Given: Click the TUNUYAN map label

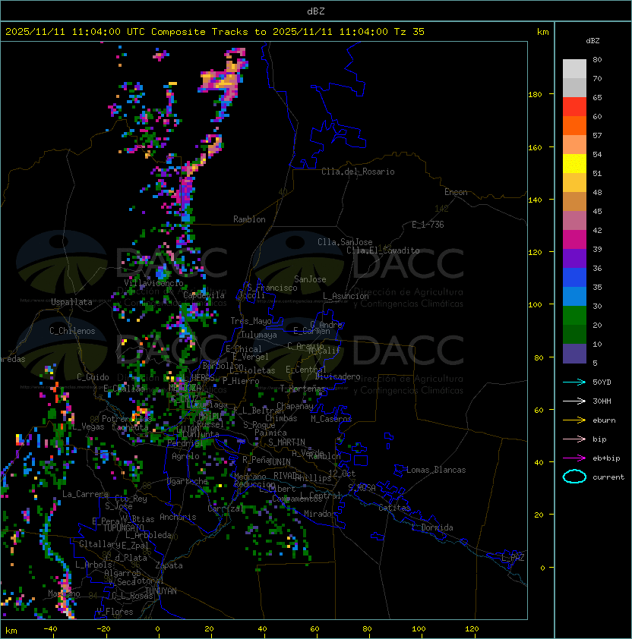Looking at the screenshot, I should [x=161, y=591].
